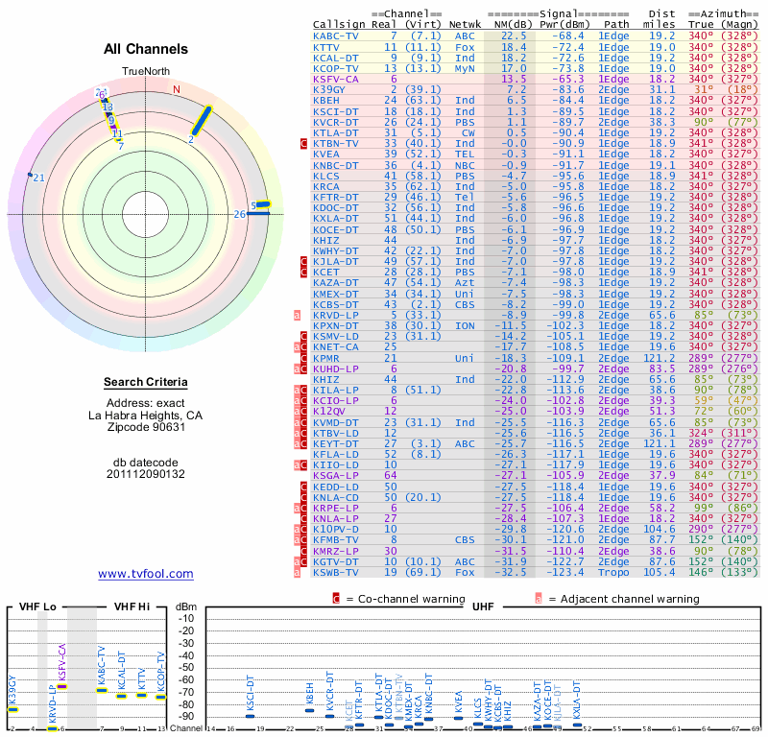The image size is (768, 737).
Task: Click the co-channel warning icon beside KTBN-TV
Action: [x=304, y=143]
